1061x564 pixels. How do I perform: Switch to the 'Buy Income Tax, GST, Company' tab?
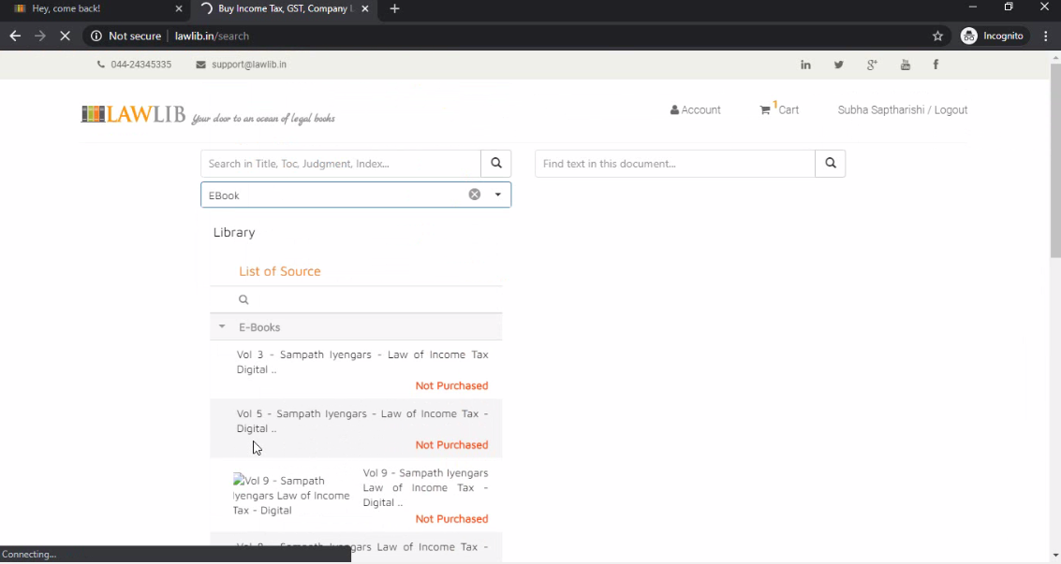(x=284, y=8)
